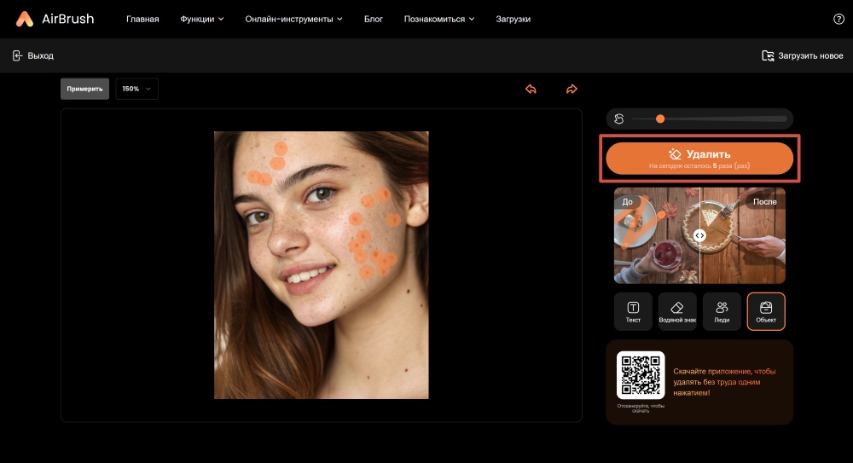Click the AirBrush logo icon
This screenshot has width=853, height=463.
point(25,19)
